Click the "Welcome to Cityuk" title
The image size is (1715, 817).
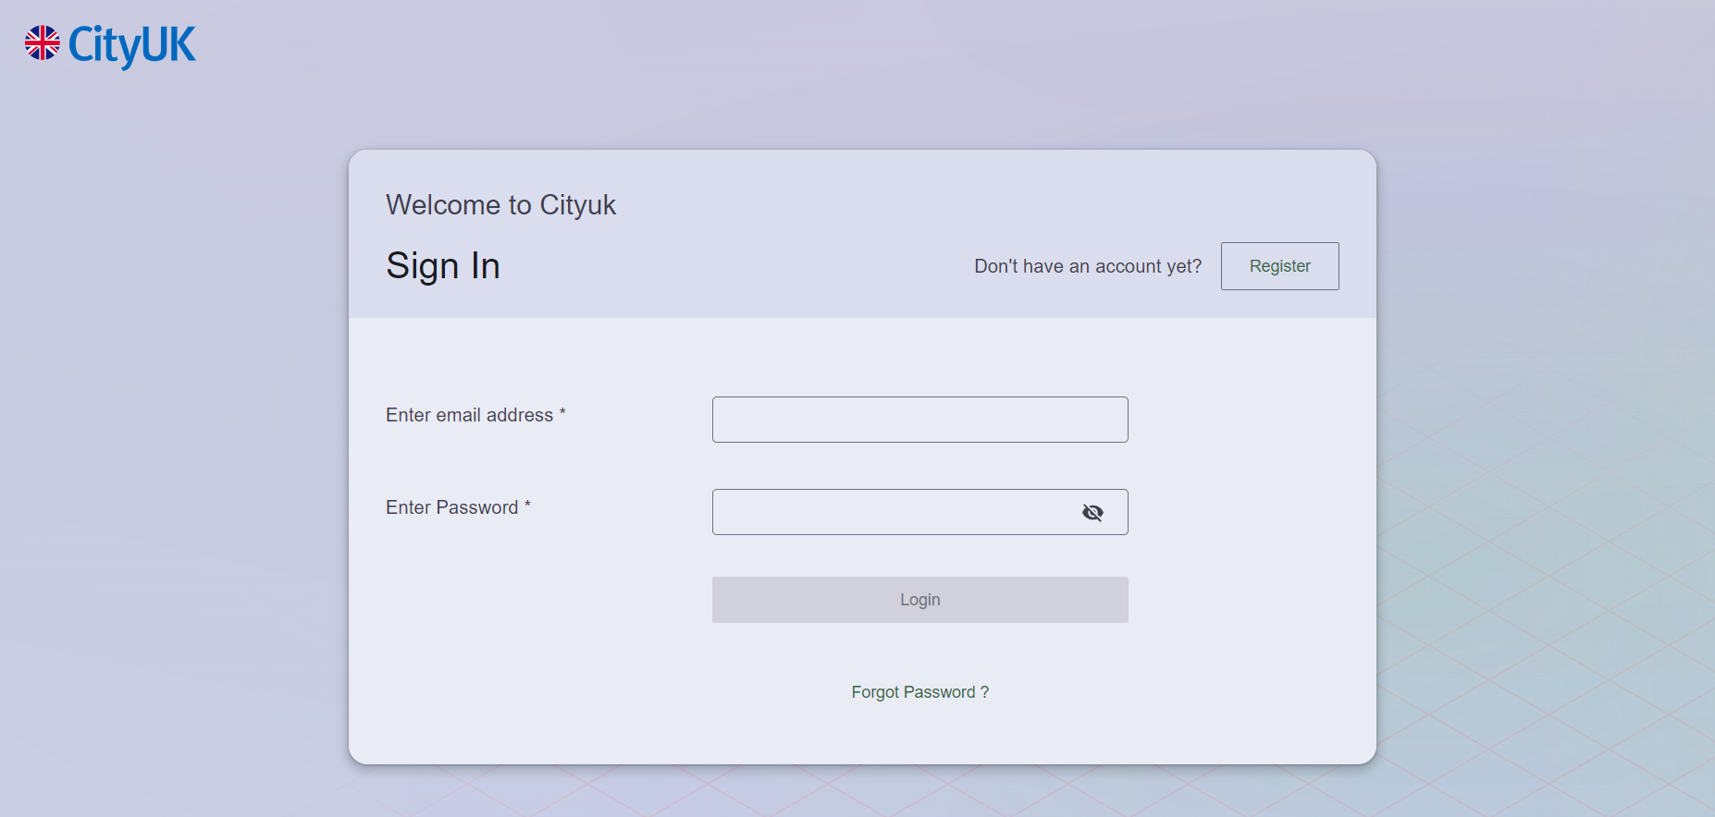coord(500,204)
